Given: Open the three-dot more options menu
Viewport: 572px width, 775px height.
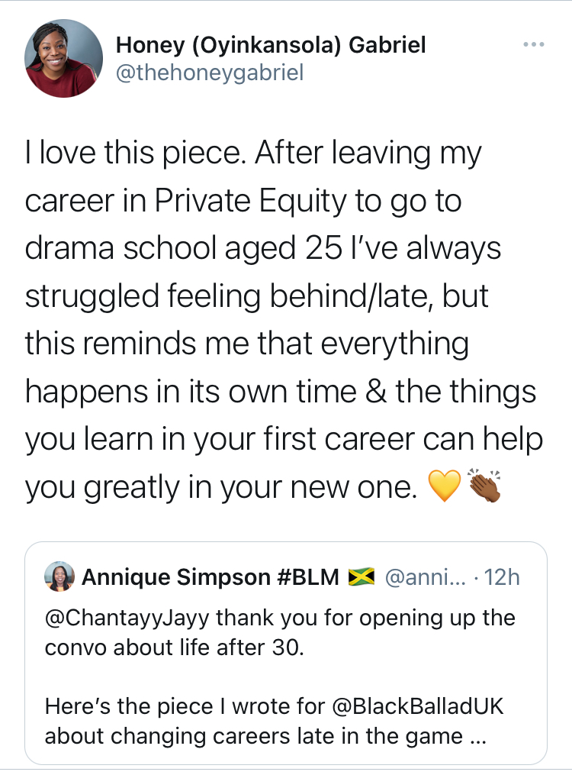Looking at the screenshot, I should point(534,45).
